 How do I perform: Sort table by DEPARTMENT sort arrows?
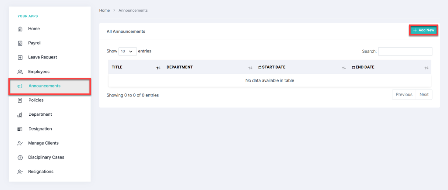point(250,68)
